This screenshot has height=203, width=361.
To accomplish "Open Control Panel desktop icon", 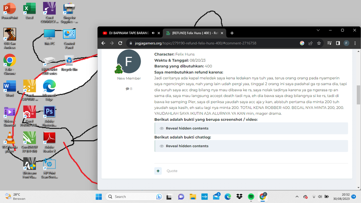I will coord(69,38).
